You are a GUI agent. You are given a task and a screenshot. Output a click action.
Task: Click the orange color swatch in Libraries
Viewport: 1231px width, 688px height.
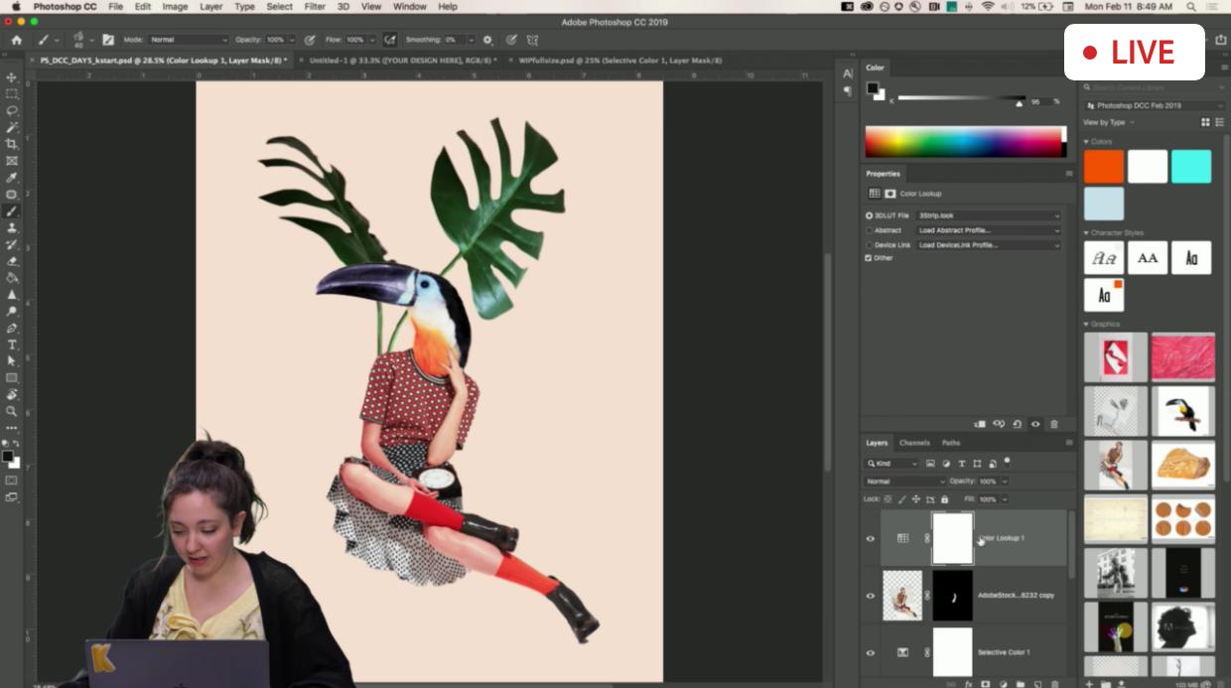[1104, 167]
